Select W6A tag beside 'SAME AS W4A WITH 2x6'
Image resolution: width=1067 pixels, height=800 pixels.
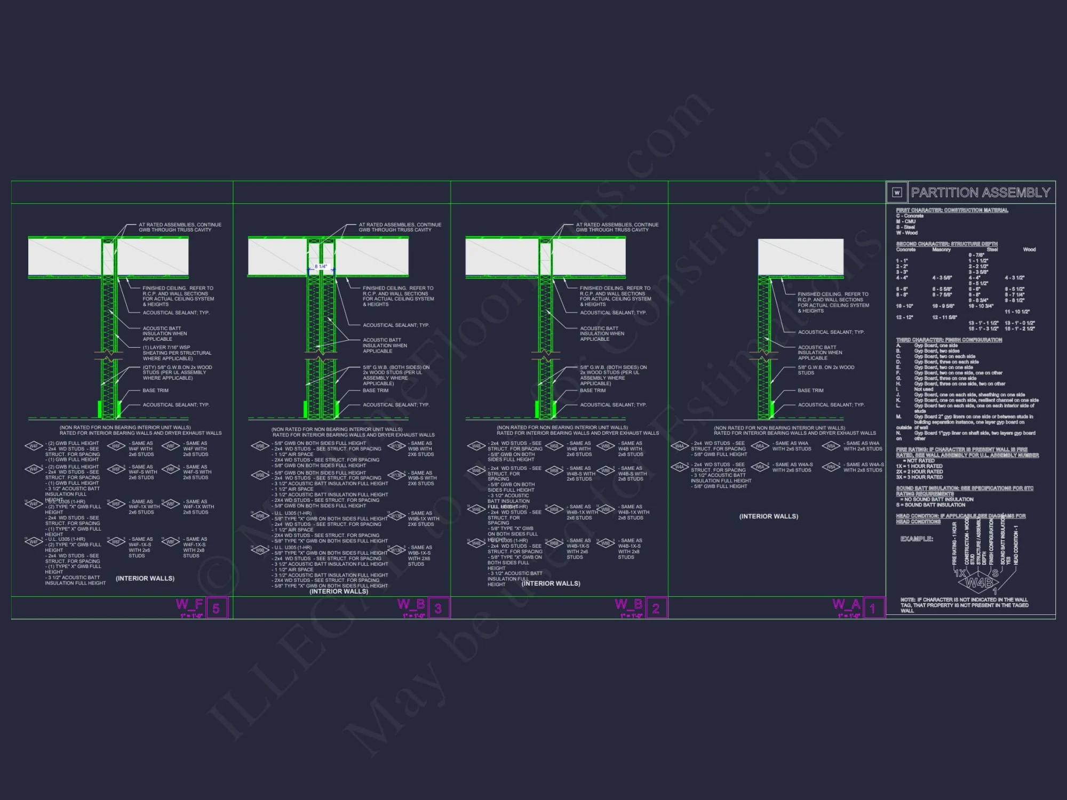(x=760, y=446)
